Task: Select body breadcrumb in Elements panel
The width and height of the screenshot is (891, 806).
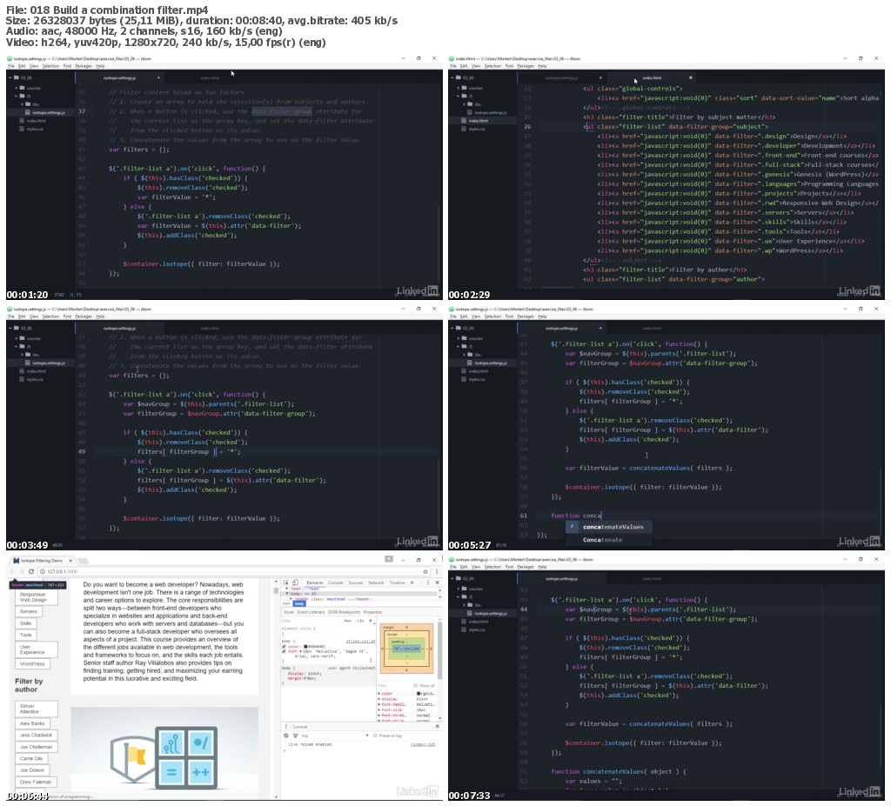Action: [299, 603]
